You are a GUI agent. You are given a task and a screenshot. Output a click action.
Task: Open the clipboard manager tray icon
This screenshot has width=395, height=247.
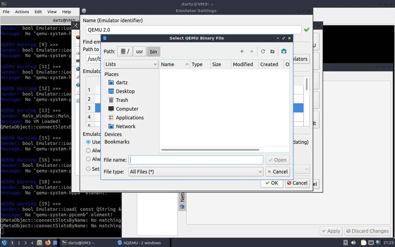tap(363, 243)
